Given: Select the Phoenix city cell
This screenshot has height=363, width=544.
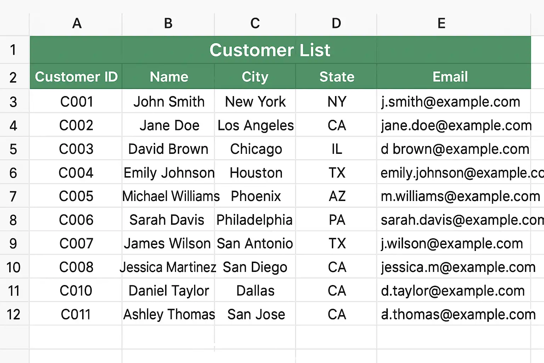Looking at the screenshot, I should pyautogui.click(x=256, y=196).
